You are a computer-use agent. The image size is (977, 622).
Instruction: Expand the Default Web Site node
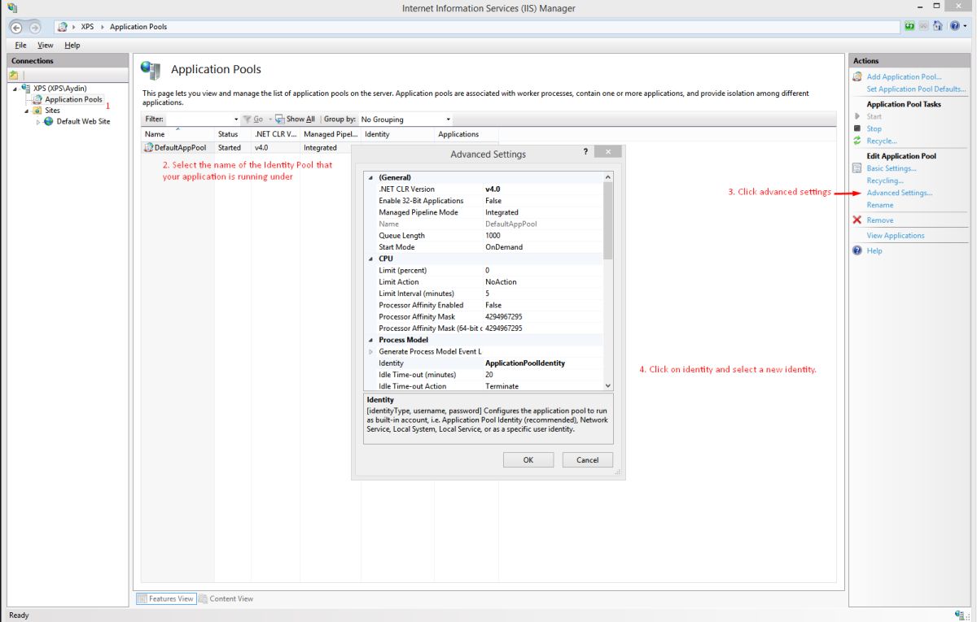37,122
